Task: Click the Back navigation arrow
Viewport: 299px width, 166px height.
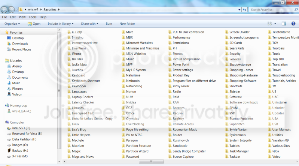Action: [x=4, y=9]
